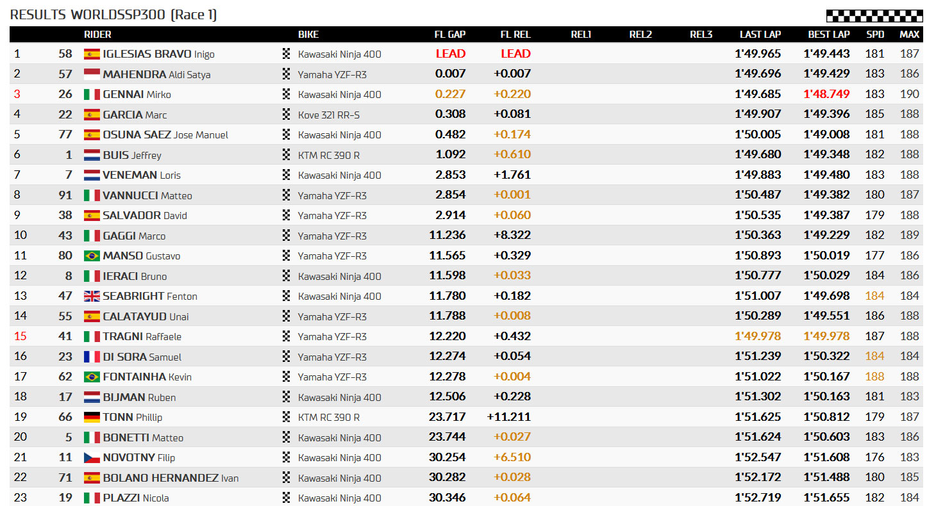Click the MAX column header
Image resolution: width=936 pixels, height=506 pixels.
909,35
